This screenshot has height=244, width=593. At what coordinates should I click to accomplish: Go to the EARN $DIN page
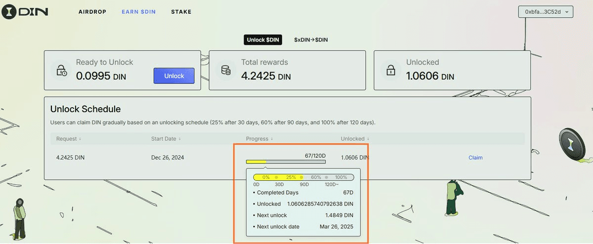click(x=138, y=12)
